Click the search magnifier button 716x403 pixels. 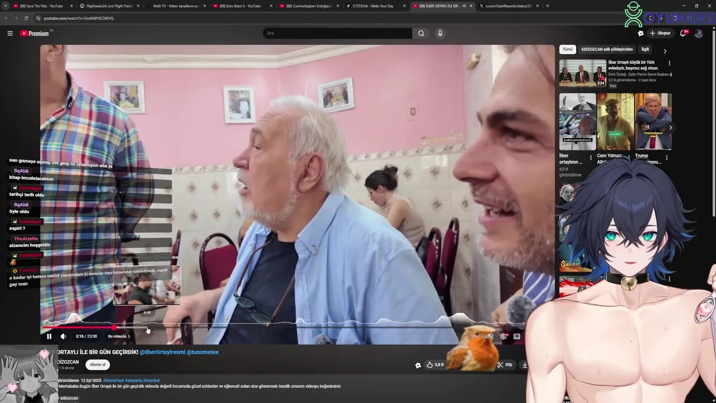click(421, 33)
